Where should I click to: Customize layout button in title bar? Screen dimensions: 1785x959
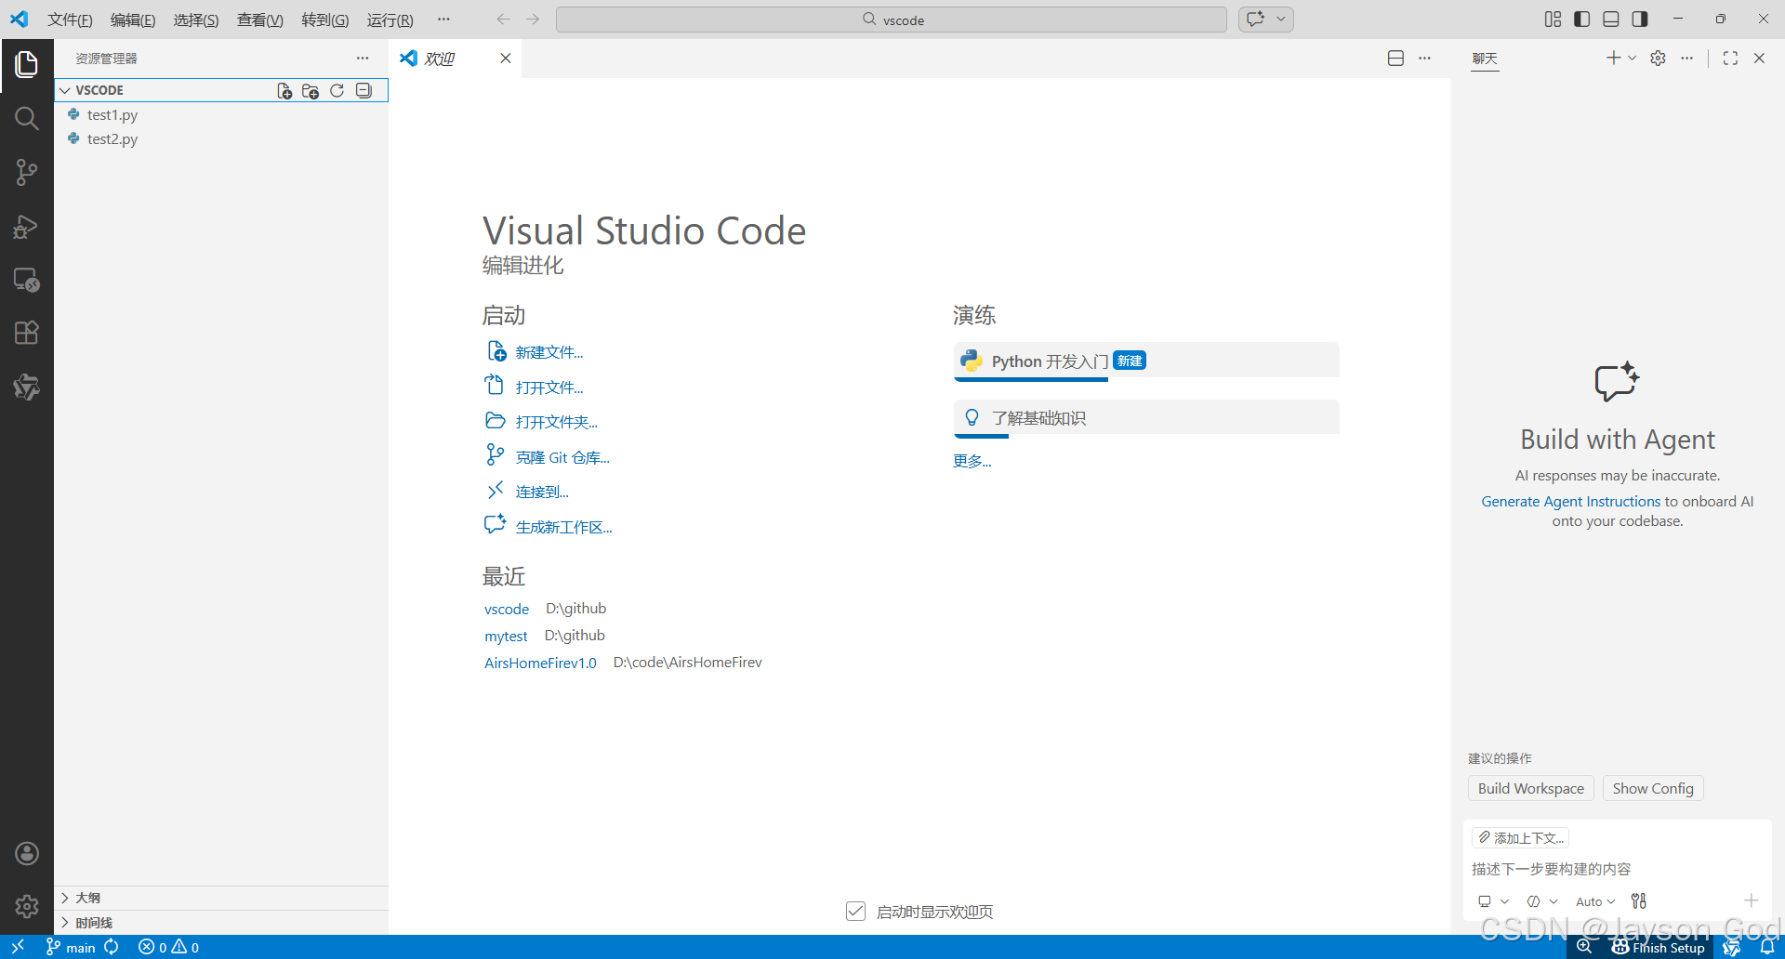pyautogui.click(x=1553, y=20)
